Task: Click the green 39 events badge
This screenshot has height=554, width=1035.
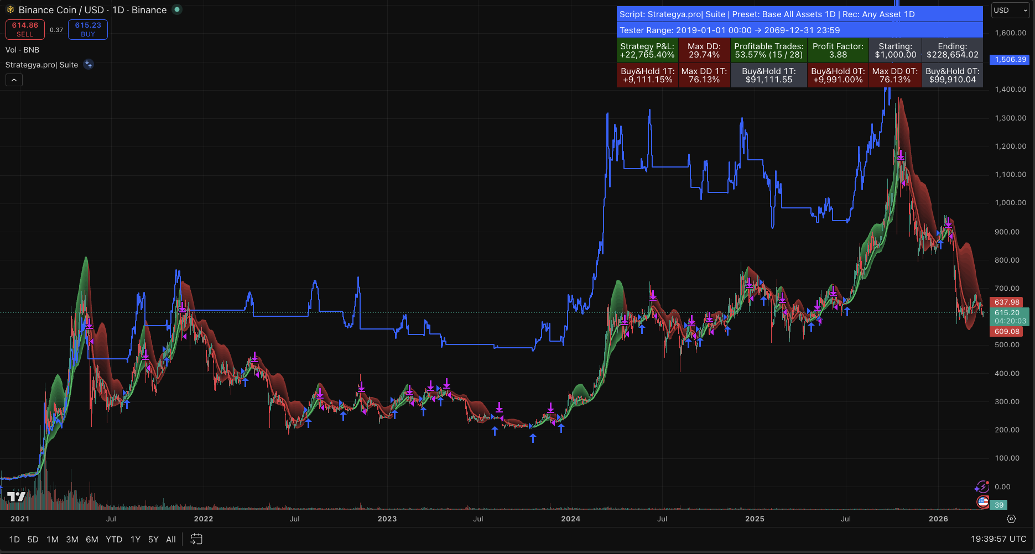Action: click(x=999, y=505)
